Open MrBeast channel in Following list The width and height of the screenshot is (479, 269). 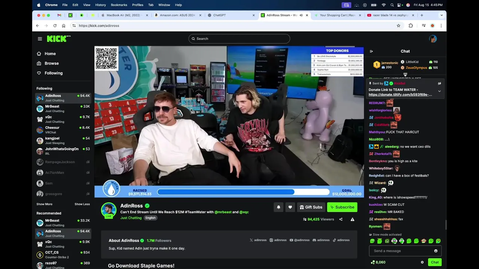pyautogui.click(x=63, y=108)
